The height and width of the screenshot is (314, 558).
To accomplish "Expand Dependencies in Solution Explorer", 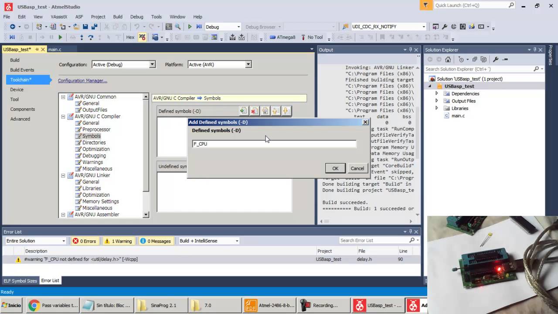I will [x=437, y=94].
